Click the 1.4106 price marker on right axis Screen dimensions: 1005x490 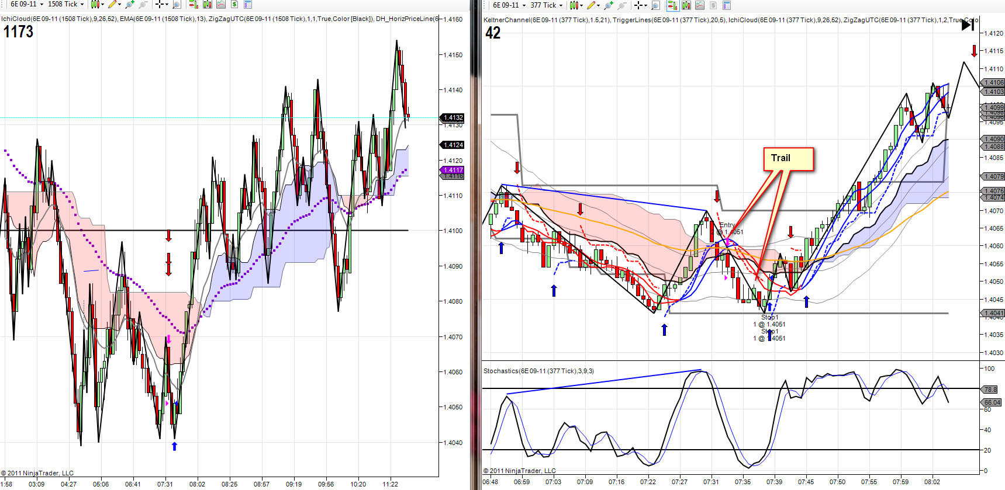(x=993, y=83)
